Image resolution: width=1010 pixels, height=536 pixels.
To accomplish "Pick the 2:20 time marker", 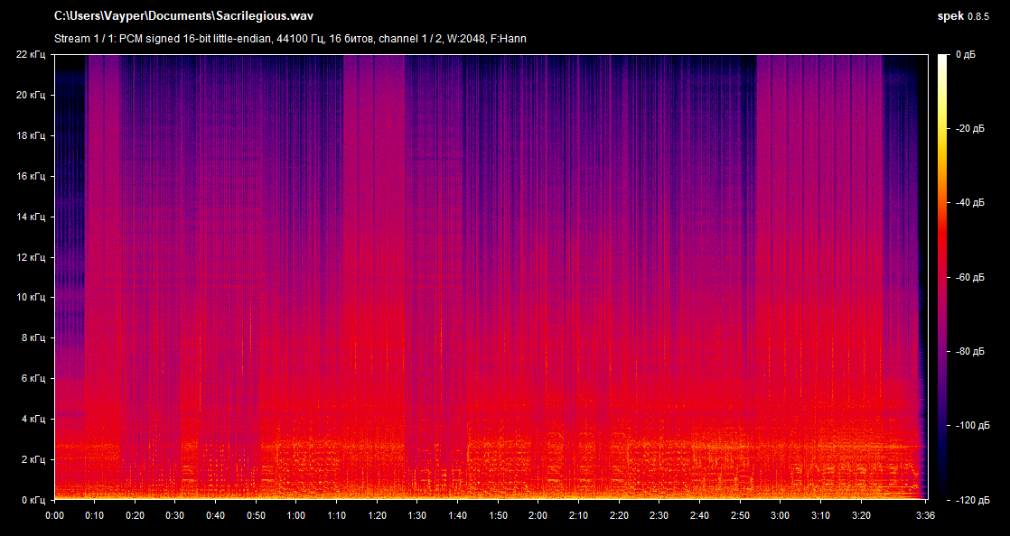I will tap(618, 515).
